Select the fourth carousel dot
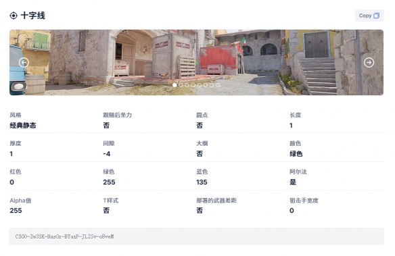The image size is (395, 256). (x=193, y=85)
